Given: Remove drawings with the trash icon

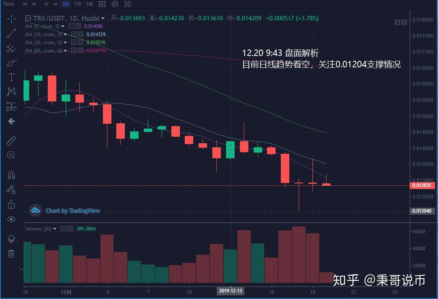Looking at the screenshot, I should (11, 254).
